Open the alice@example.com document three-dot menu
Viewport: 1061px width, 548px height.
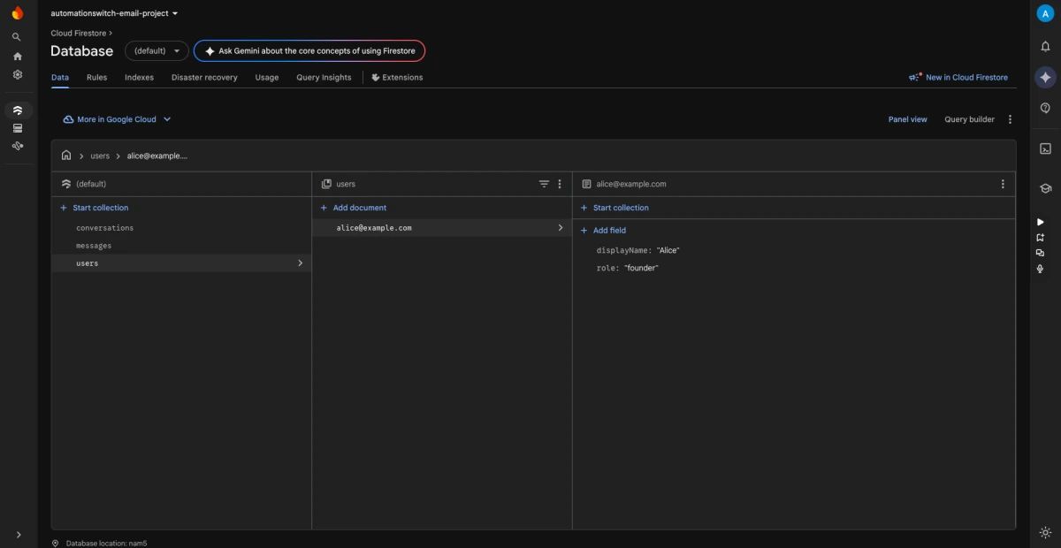[x=1003, y=184]
